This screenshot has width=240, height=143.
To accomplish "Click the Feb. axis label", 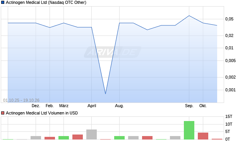I will pyautogui.click(x=50, y=106).
